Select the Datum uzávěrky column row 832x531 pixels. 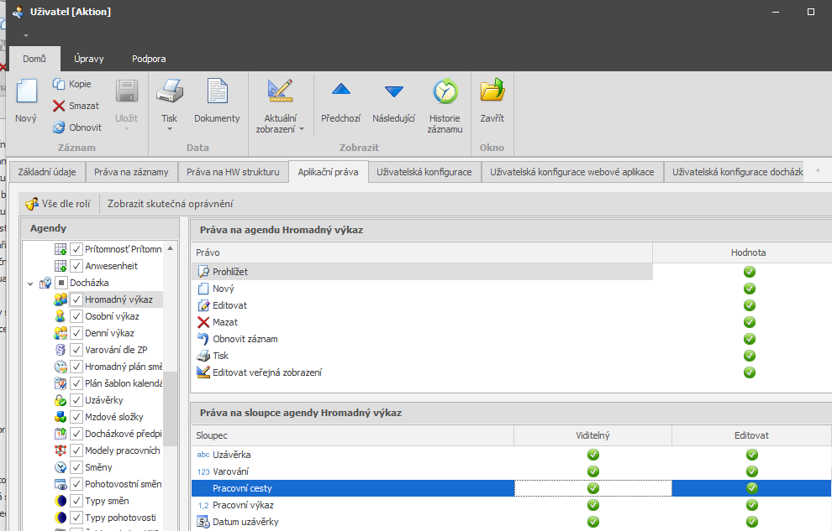coord(511,522)
